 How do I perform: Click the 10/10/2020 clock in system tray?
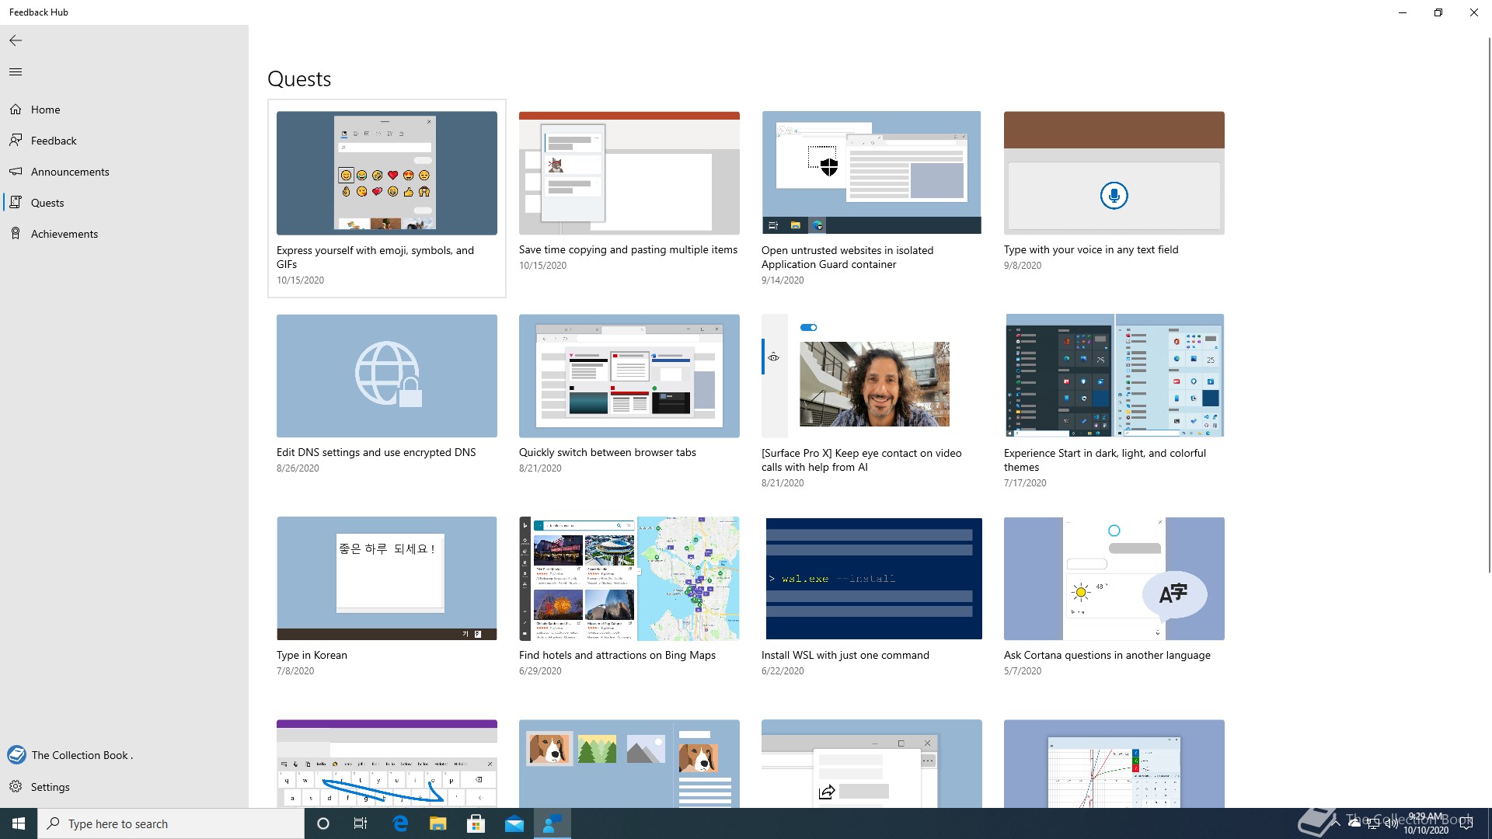click(x=1425, y=823)
